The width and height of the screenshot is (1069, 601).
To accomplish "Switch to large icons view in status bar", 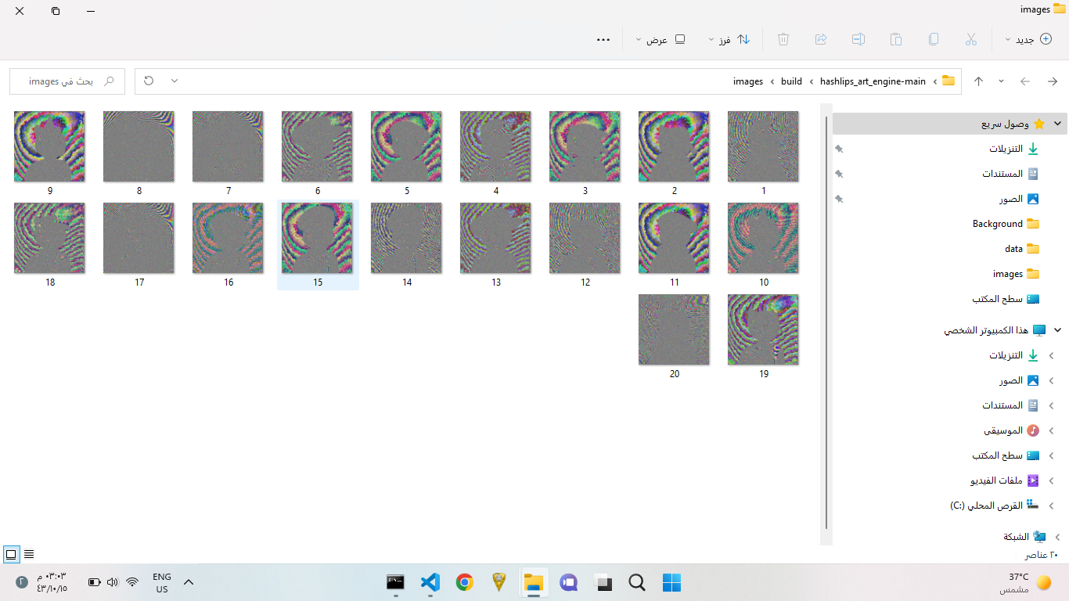I will pyautogui.click(x=11, y=554).
